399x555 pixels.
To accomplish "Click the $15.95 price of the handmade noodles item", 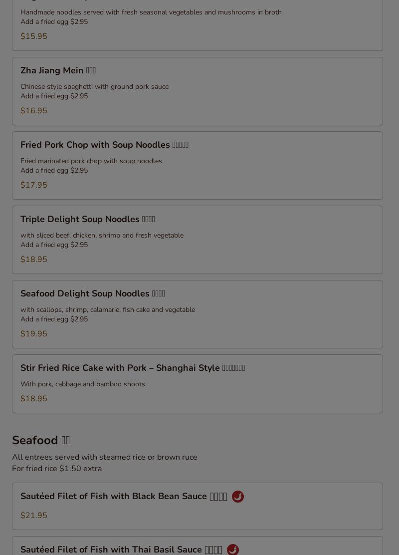I will pyautogui.click(x=34, y=36).
